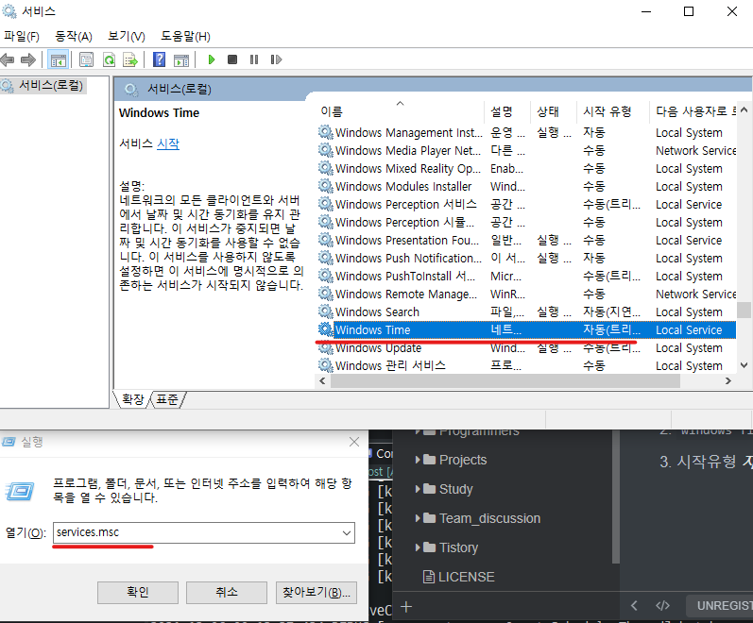Expand the Projects folder
The image size is (753, 623).
[x=418, y=460]
